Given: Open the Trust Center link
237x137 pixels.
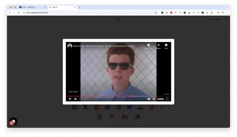Looking at the screenshot, I should [x=216, y=19].
